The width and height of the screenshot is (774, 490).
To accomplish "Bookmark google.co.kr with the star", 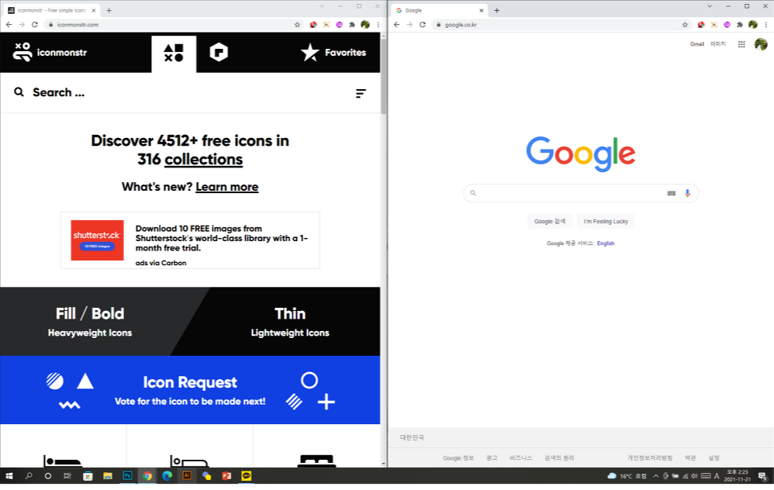I will 685,24.
